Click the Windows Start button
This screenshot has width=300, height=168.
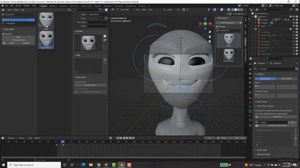tap(3, 165)
